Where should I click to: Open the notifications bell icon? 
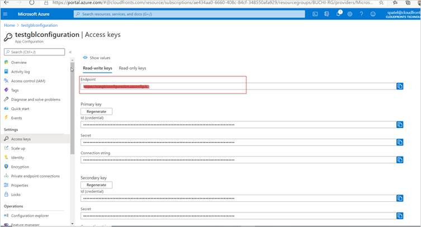[x=339, y=13]
